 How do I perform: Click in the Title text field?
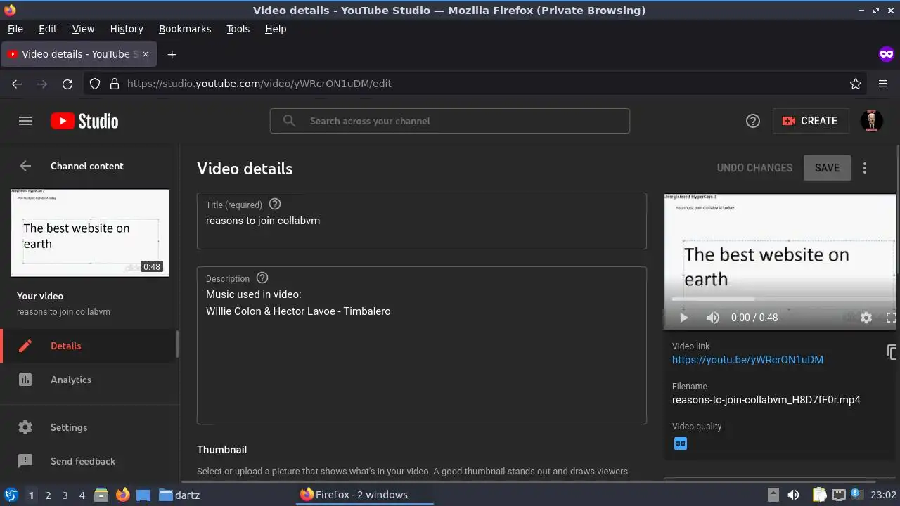422,221
